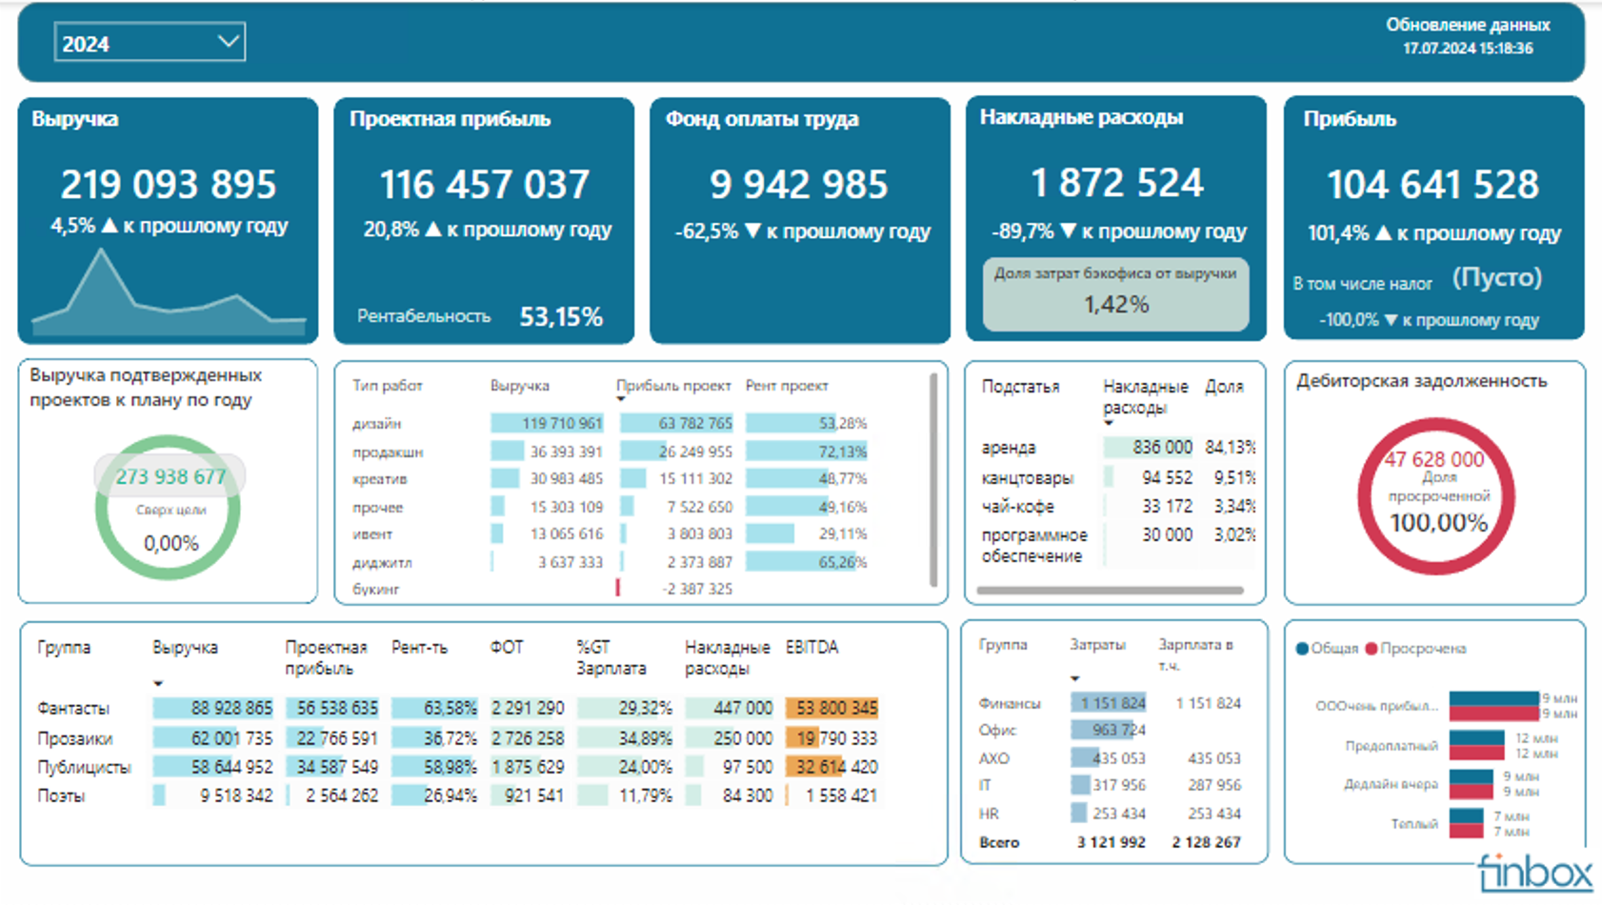
Task: Click the down triangle in the Накладные расходы card
Action: 1068,231
